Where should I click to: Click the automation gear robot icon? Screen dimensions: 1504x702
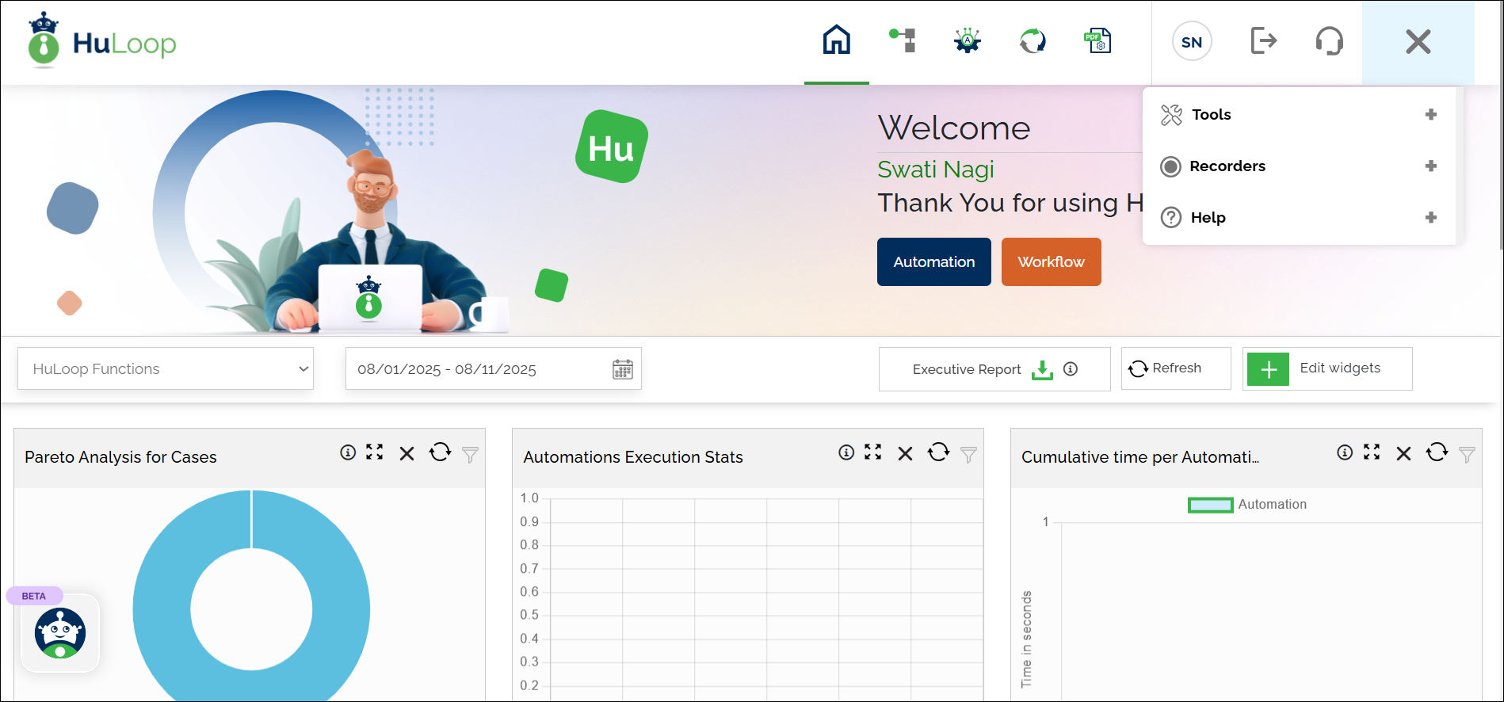(968, 40)
